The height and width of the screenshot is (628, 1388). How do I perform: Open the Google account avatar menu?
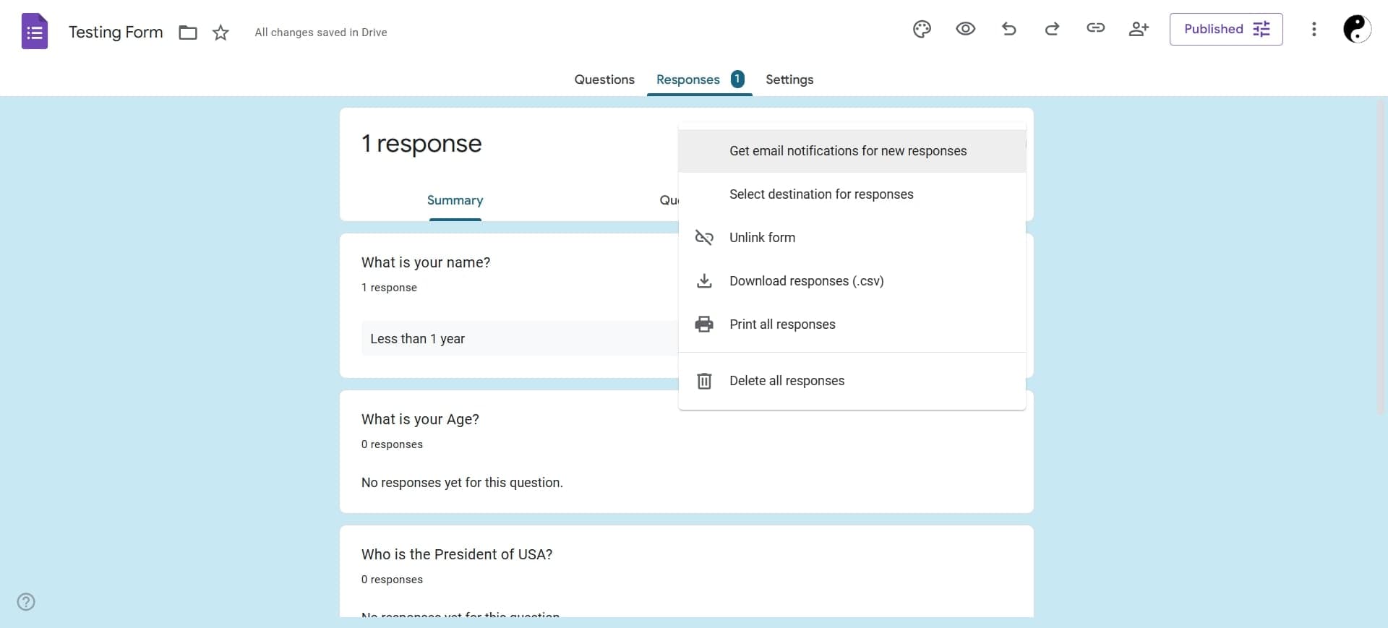[x=1356, y=30]
